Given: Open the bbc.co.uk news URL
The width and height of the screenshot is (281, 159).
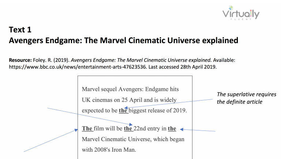Looking at the screenshot, I should point(78,67).
